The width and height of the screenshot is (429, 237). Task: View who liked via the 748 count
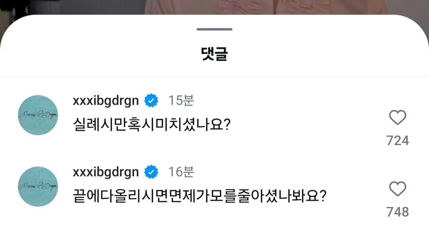coord(398,212)
